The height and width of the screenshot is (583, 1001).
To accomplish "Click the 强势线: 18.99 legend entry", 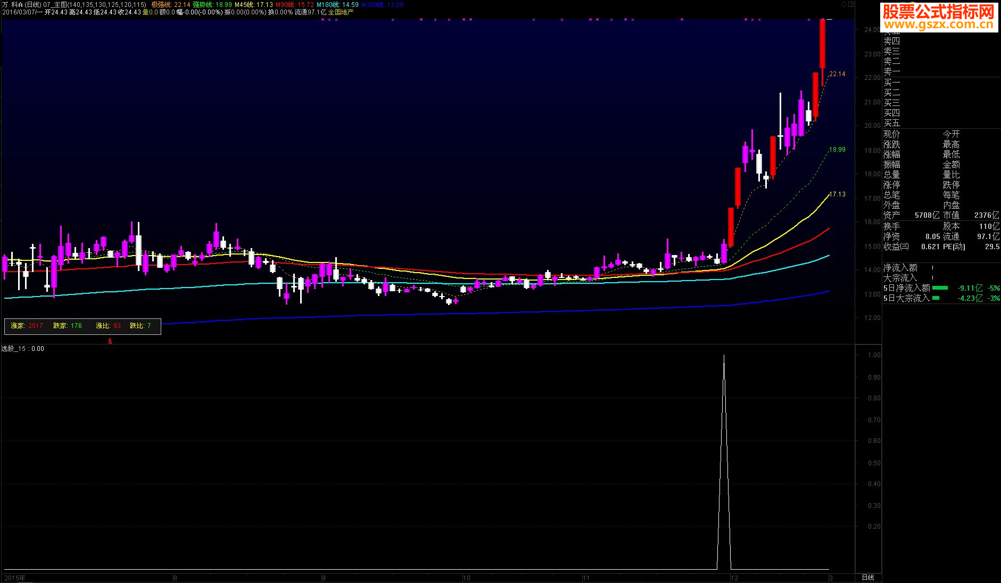I will (212, 5).
